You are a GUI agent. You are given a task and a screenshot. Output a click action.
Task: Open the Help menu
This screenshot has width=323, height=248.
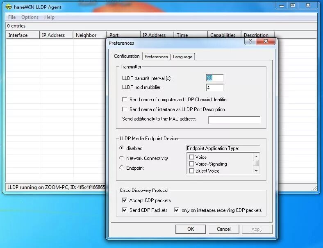pos(49,17)
